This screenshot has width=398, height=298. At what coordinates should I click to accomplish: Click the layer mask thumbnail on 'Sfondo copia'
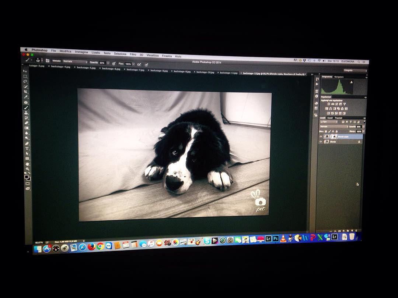(334, 136)
